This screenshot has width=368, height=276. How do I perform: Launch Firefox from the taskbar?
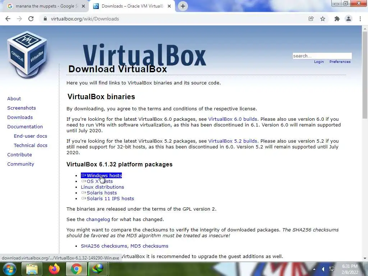click(x=54, y=269)
